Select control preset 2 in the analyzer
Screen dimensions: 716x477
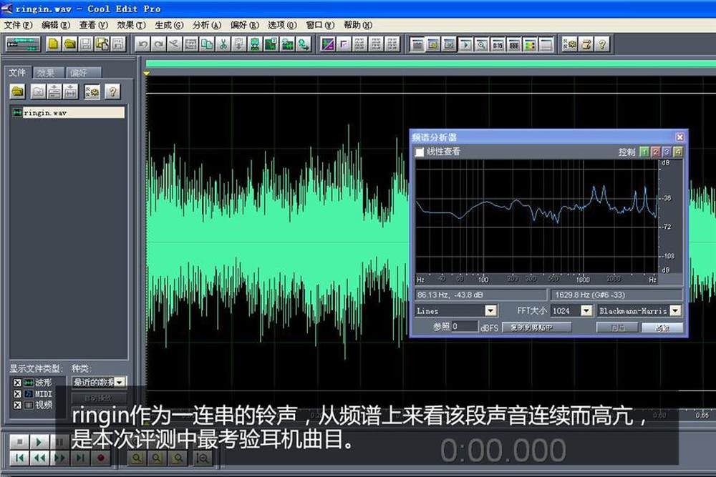(656, 152)
